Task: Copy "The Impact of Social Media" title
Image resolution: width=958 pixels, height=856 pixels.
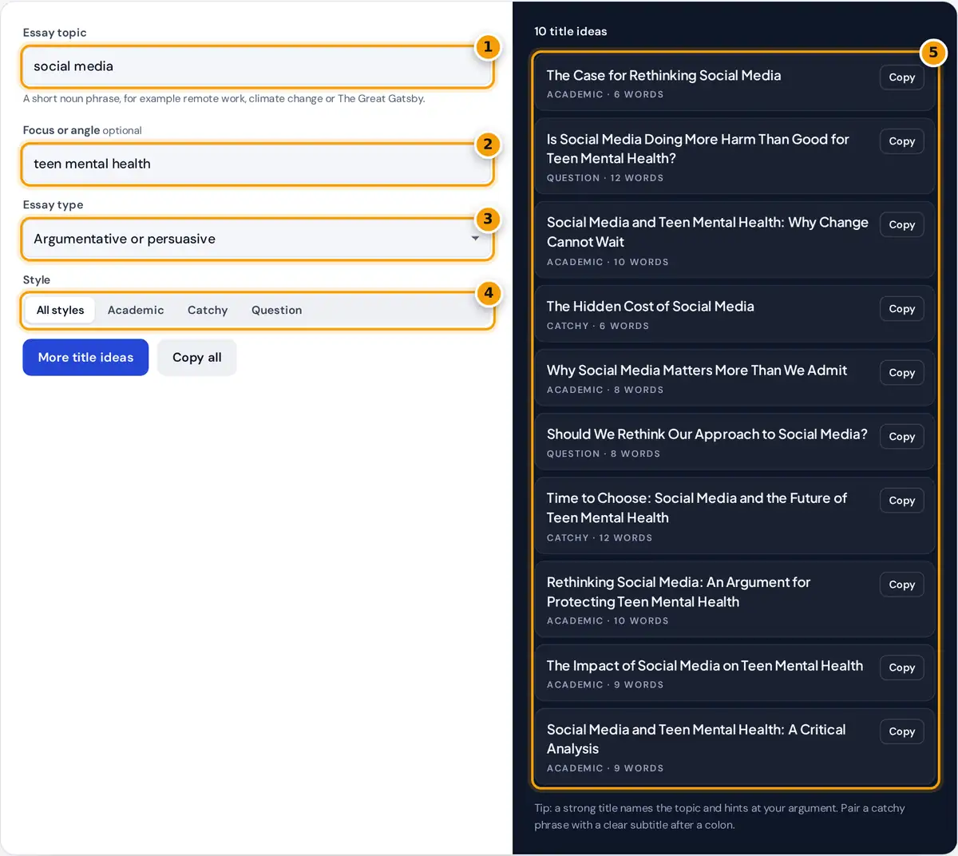Action: [x=902, y=668]
